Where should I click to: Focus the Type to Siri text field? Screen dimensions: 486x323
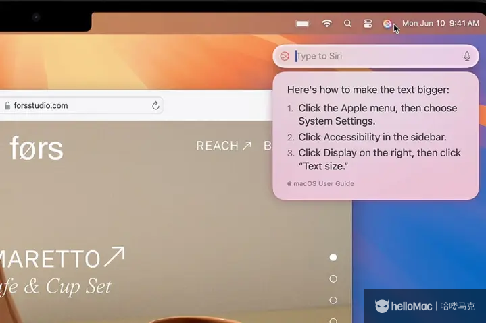point(375,56)
